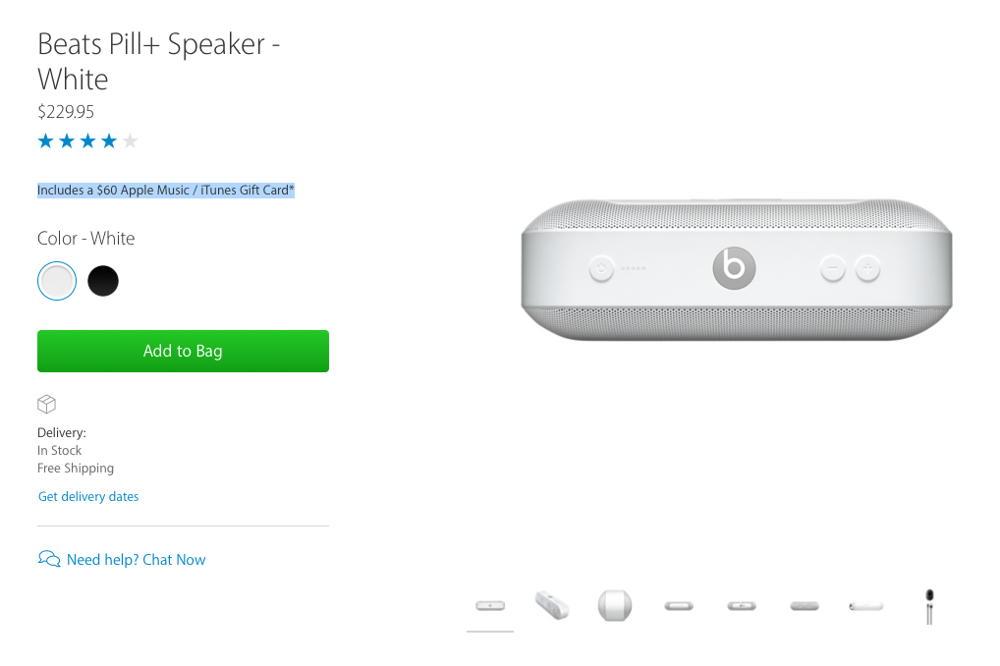Open the Get delivery dates link

[88, 497]
